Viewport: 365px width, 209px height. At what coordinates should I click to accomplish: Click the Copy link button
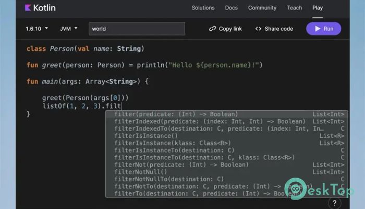pyautogui.click(x=225, y=29)
